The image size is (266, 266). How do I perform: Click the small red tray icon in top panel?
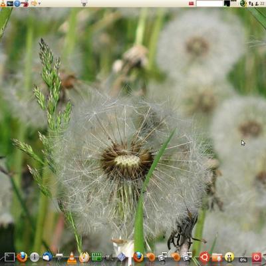[192, 3]
